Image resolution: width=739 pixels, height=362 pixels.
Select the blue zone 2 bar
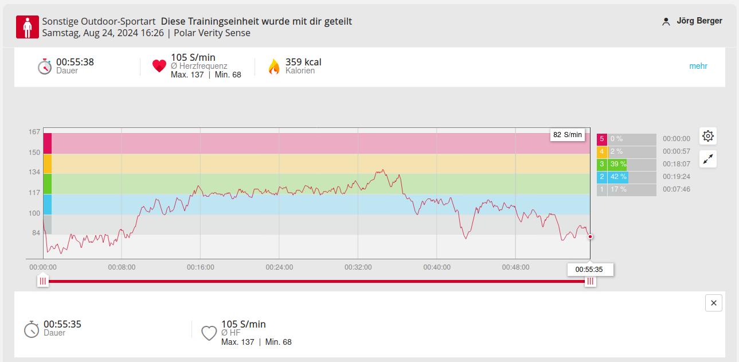pos(617,177)
